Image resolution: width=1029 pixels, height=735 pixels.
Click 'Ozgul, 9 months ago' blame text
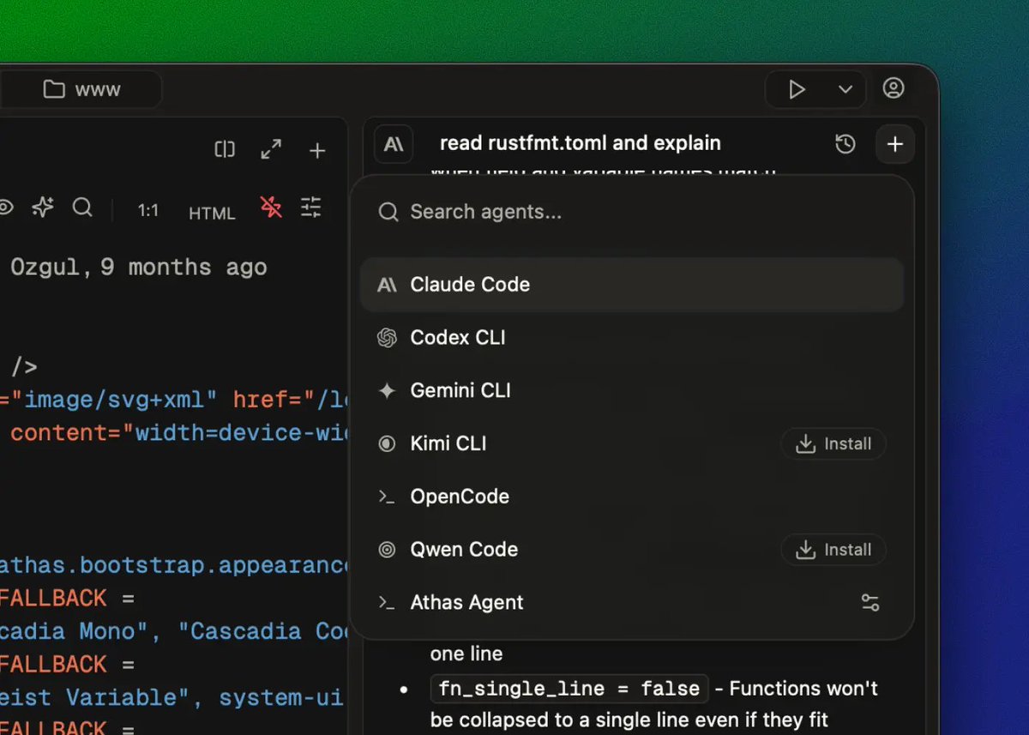[x=139, y=268]
